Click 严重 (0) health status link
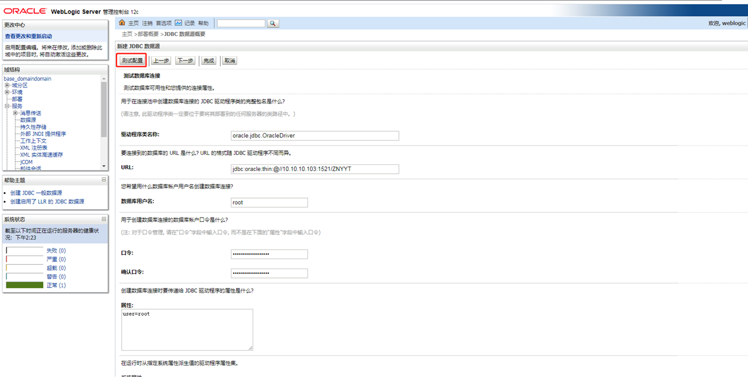 tap(56, 260)
